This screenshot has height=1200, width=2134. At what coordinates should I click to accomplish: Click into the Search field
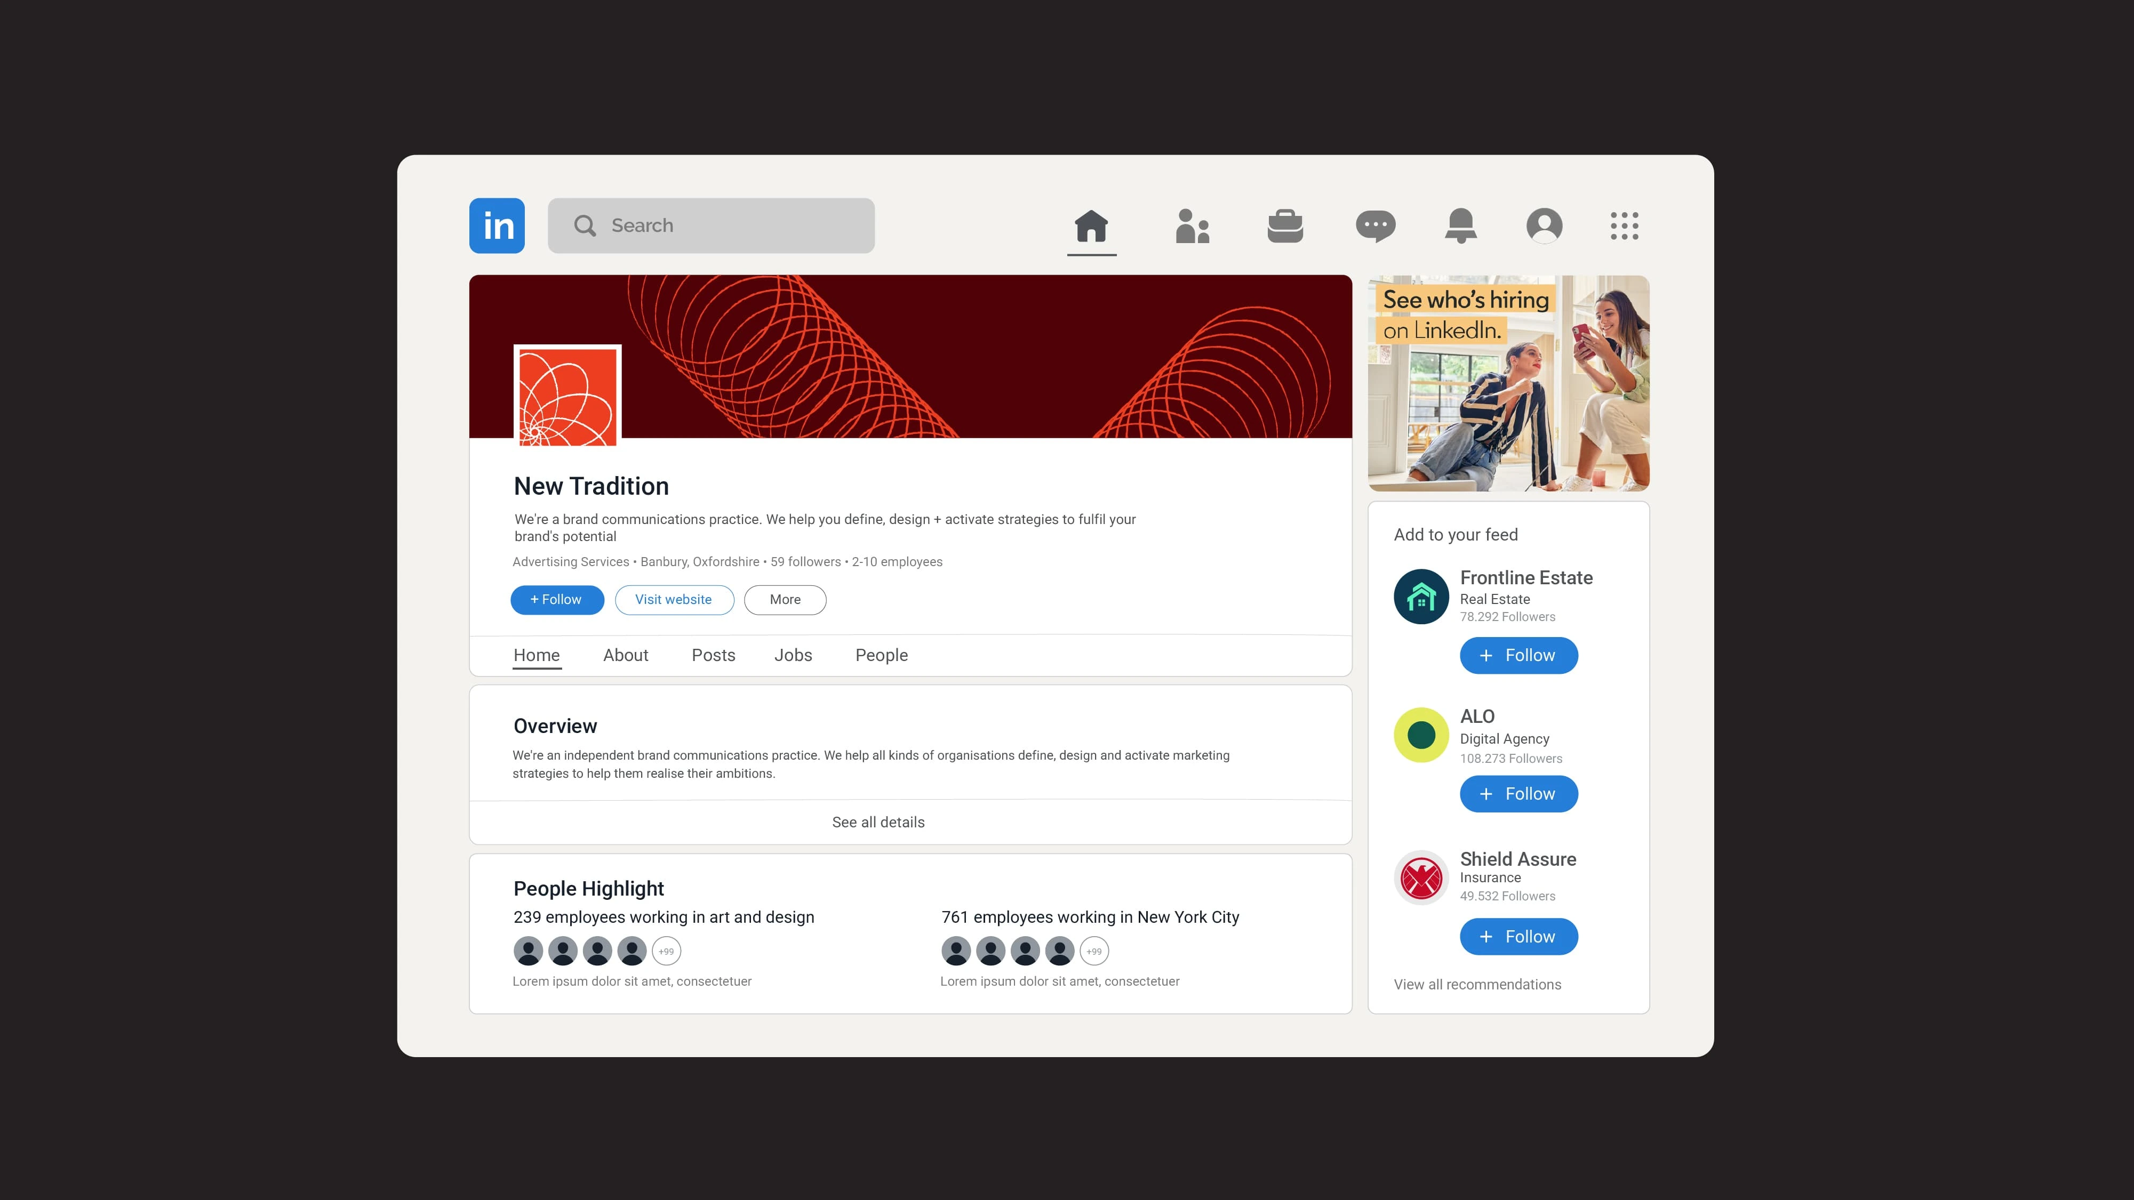pyautogui.click(x=711, y=225)
